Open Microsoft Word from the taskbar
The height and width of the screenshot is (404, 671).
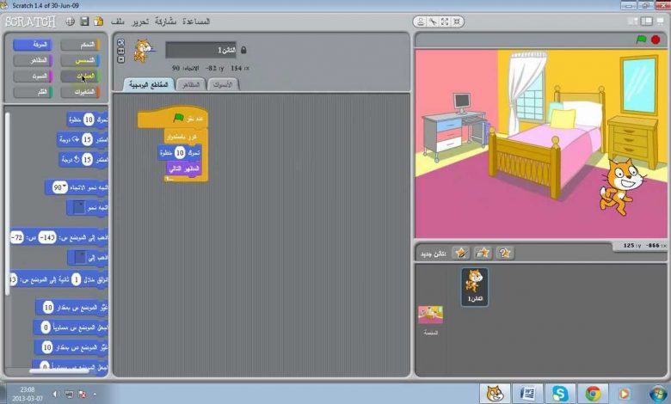click(527, 394)
